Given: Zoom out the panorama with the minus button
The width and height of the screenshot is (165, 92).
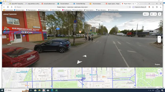Looking at the screenshot, I should tap(159, 41).
